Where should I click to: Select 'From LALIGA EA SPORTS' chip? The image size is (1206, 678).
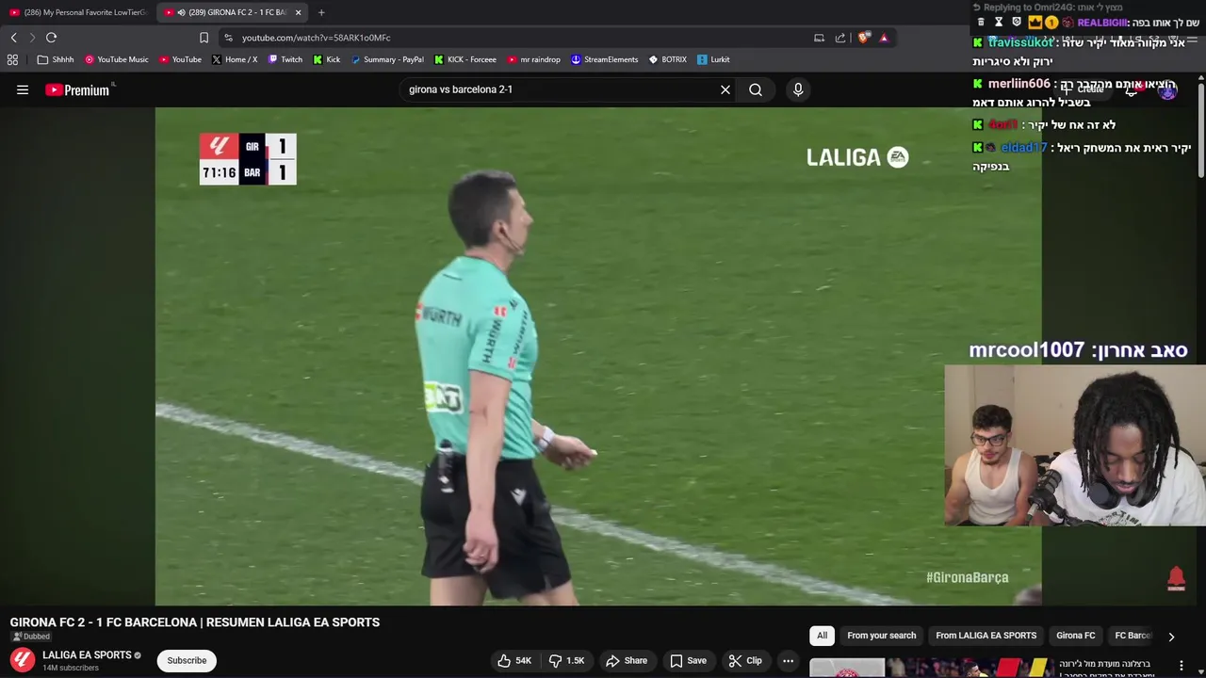pyautogui.click(x=986, y=636)
